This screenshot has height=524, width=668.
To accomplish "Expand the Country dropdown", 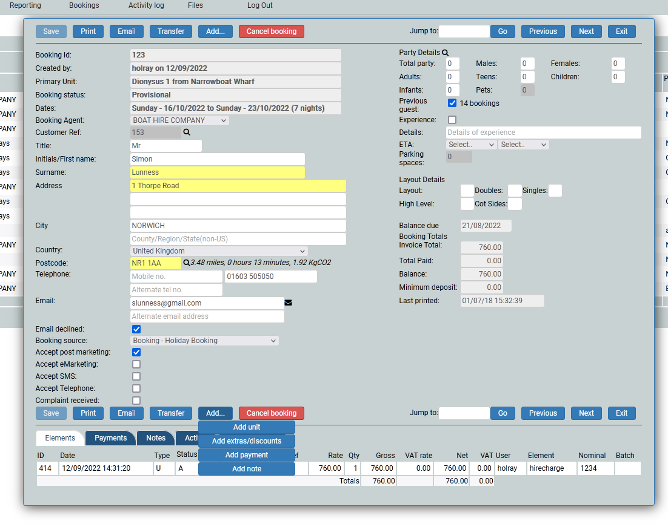I will click(x=219, y=251).
